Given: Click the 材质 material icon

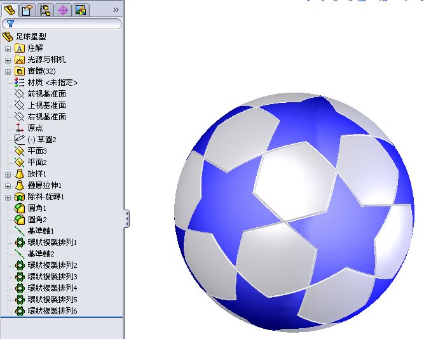Looking at the screenshot, I should click(x=20, y=83).
